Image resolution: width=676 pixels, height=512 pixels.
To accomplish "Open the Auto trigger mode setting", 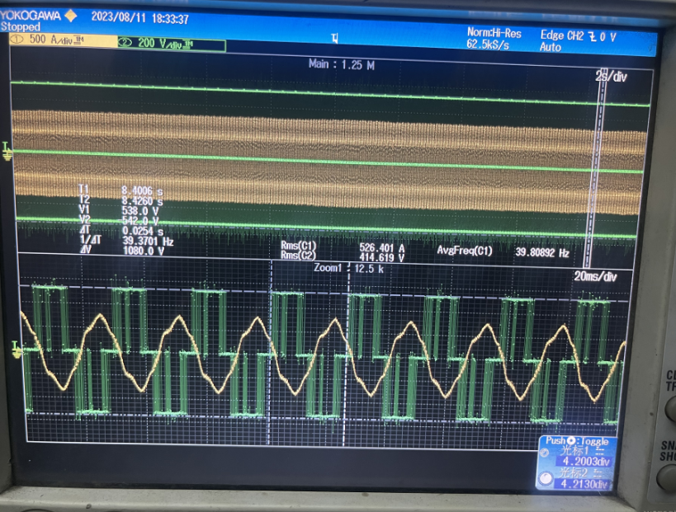I will coord(550,48).
